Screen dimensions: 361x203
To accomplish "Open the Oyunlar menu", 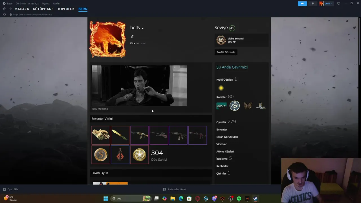I will [x=46, y=3].
